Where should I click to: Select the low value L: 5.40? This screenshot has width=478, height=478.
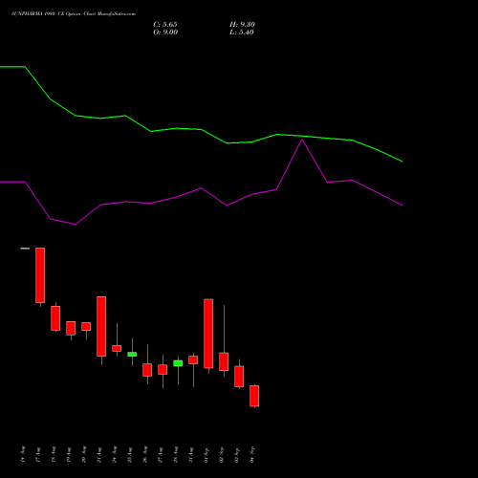pyautogui.click(x=242, y=33)
